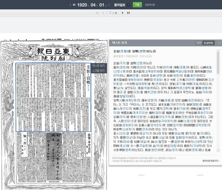222x190 pixels.
Task: Click the (제국주의) hanja reading link
Action: click(x=138, y=113)
